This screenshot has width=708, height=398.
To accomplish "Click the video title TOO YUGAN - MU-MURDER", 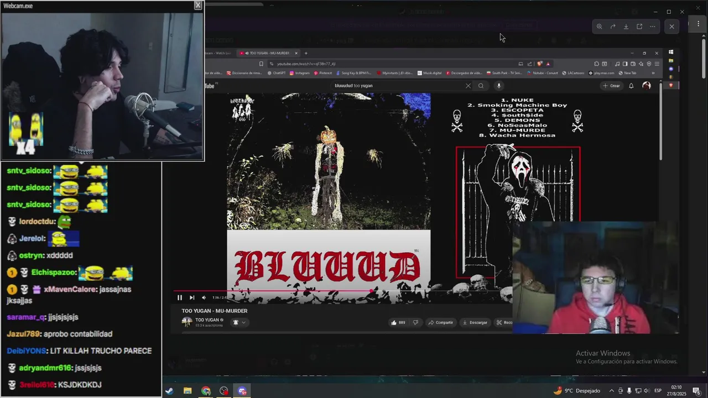I will (x=215, y=311).
